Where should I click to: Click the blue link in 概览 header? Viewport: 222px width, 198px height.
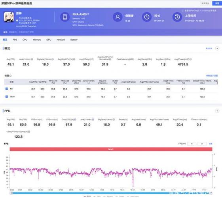click(x=209, y=48)
